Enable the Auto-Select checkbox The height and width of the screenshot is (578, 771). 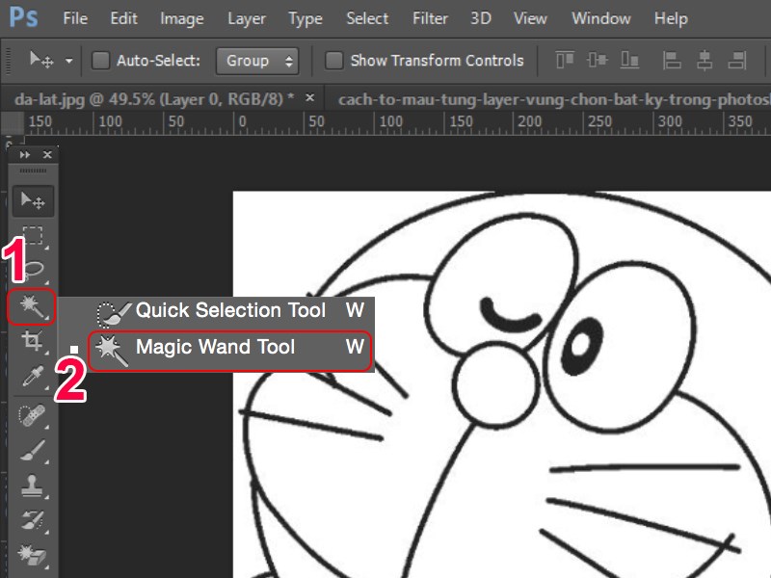coord(101,61)
